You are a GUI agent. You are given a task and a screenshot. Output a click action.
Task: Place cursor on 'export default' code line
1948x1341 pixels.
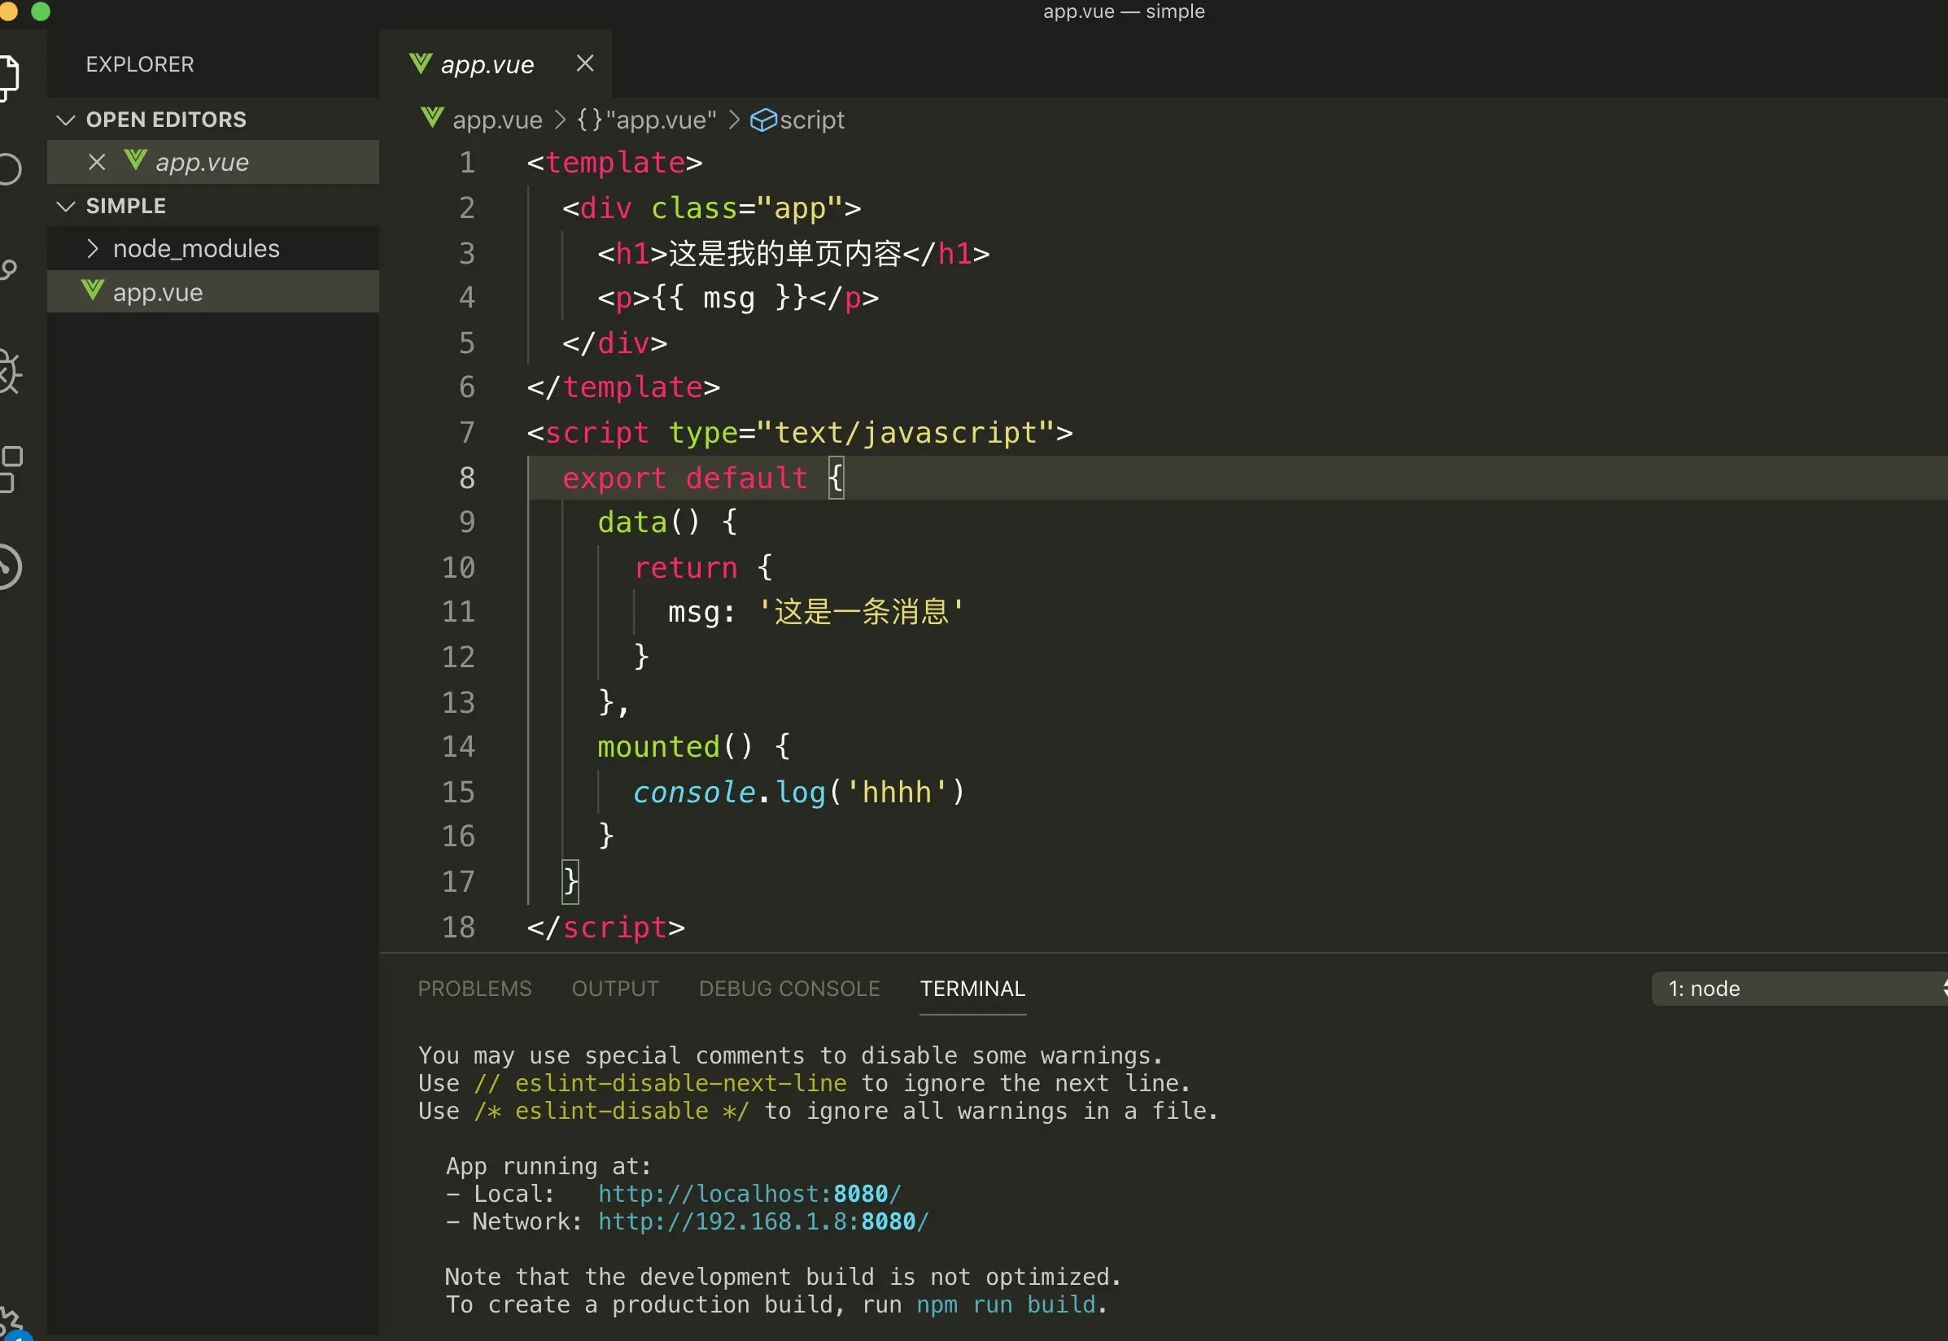702,478
